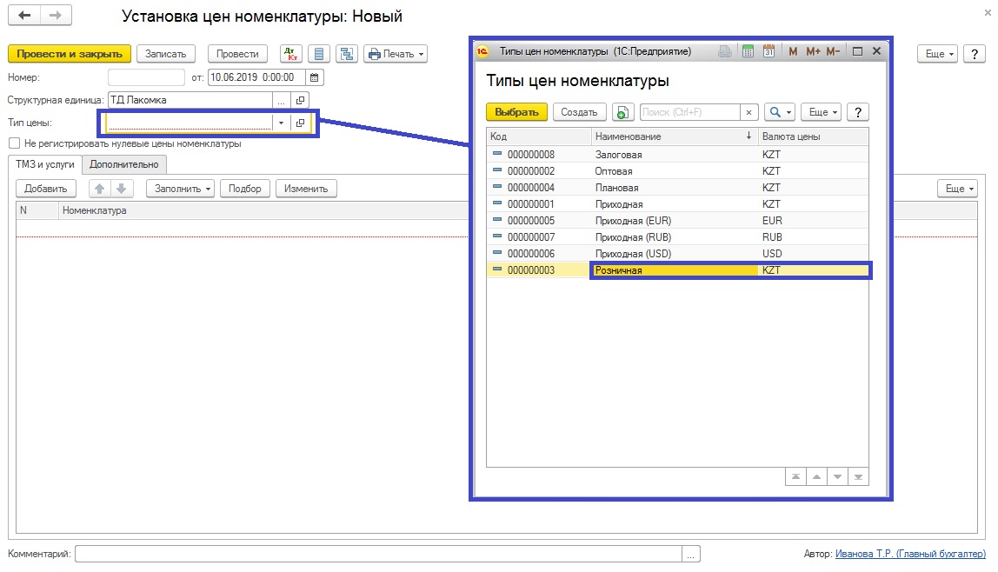The image size is (998, 572).
Task: Click the Провести и закрыть button
Action: pos(70,54)
